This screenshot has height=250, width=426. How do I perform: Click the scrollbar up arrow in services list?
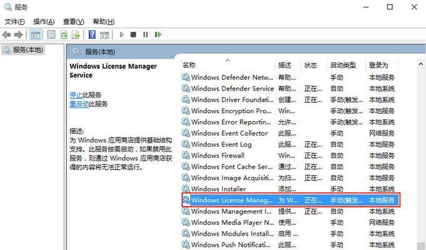point(421,64)
